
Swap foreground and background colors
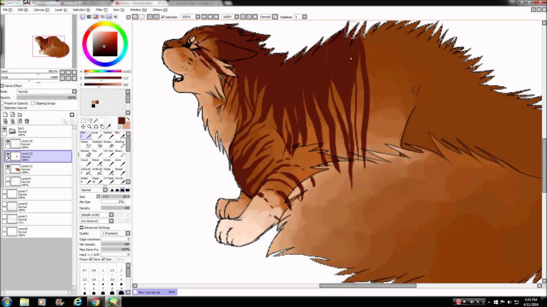(x=128, y=119)
